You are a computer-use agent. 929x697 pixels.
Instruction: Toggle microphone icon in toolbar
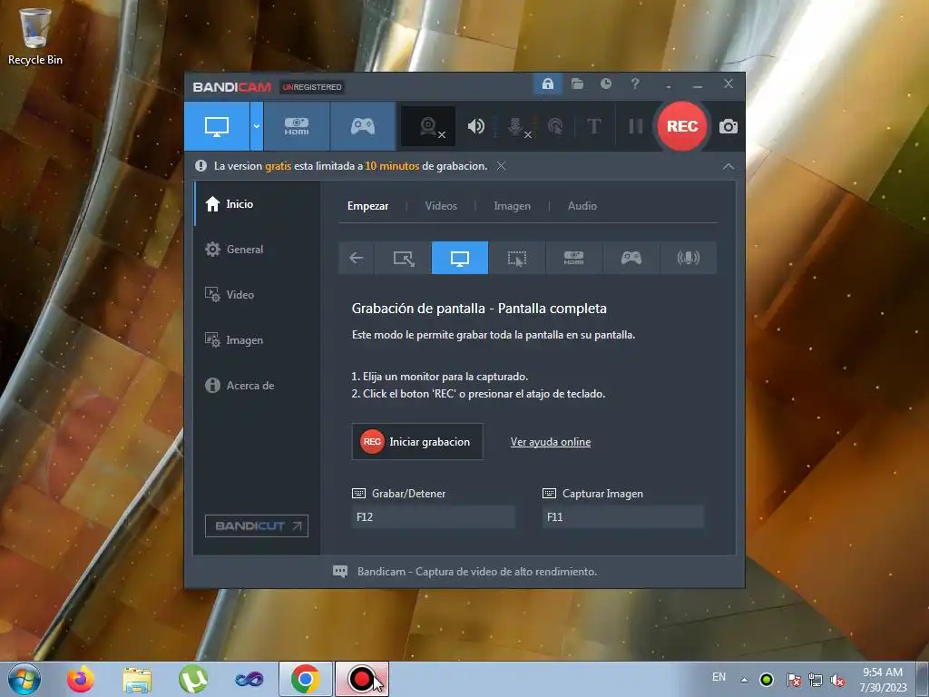516,126
